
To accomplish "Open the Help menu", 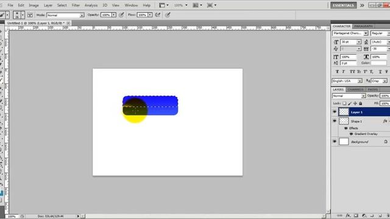I will pyautogui.click(x=146, y=5).
